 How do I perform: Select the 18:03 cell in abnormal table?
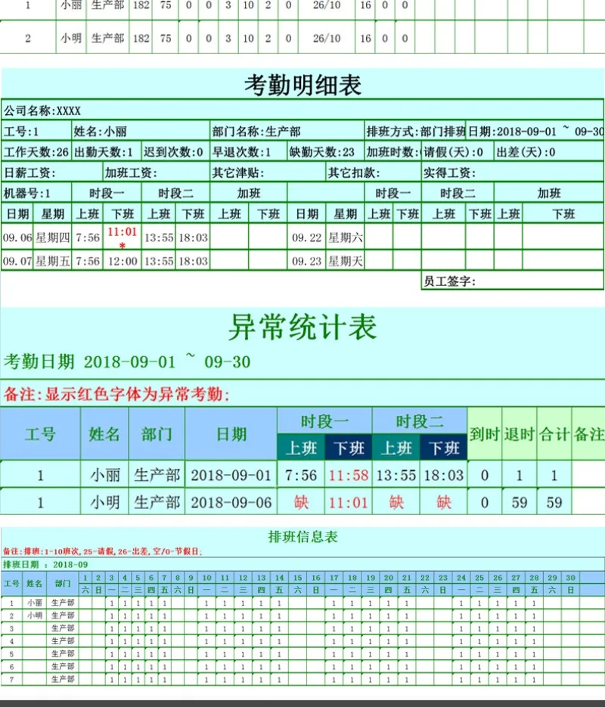pos(444,476)
